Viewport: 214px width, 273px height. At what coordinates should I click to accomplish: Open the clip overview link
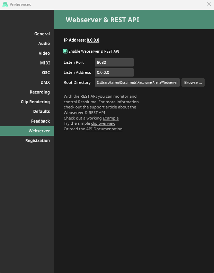pyautogui.click(x=103, y=123)
